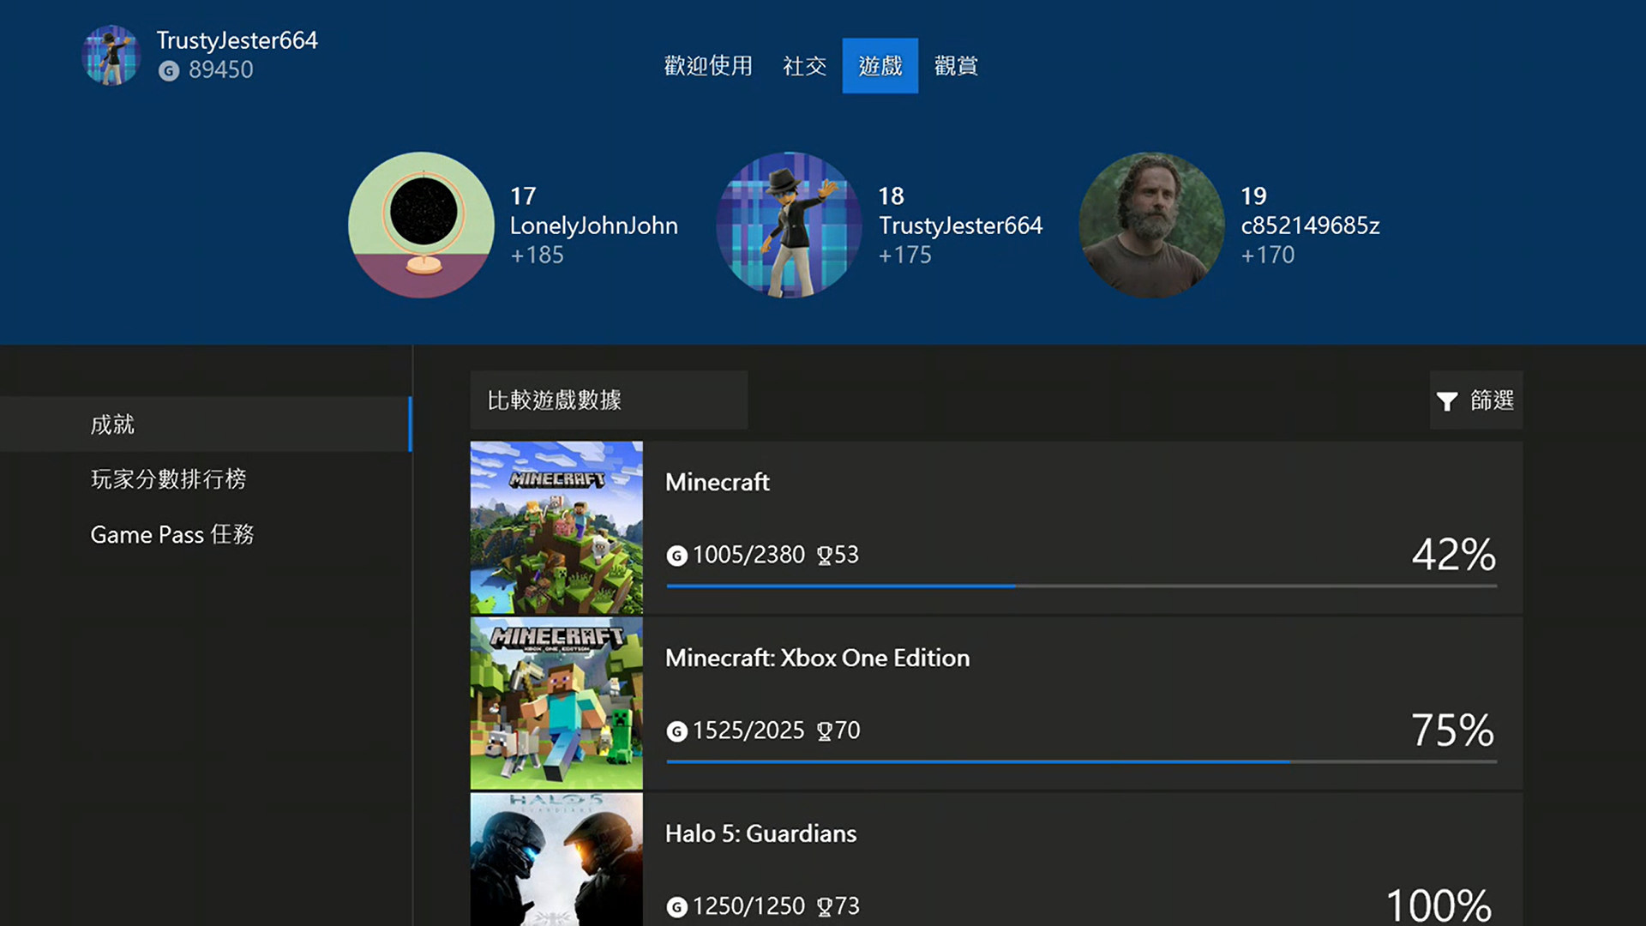Open TrustyJester664 profile avatar at top left
Image resolution: width=1646 pixels, height=926 pixels.
111,55
